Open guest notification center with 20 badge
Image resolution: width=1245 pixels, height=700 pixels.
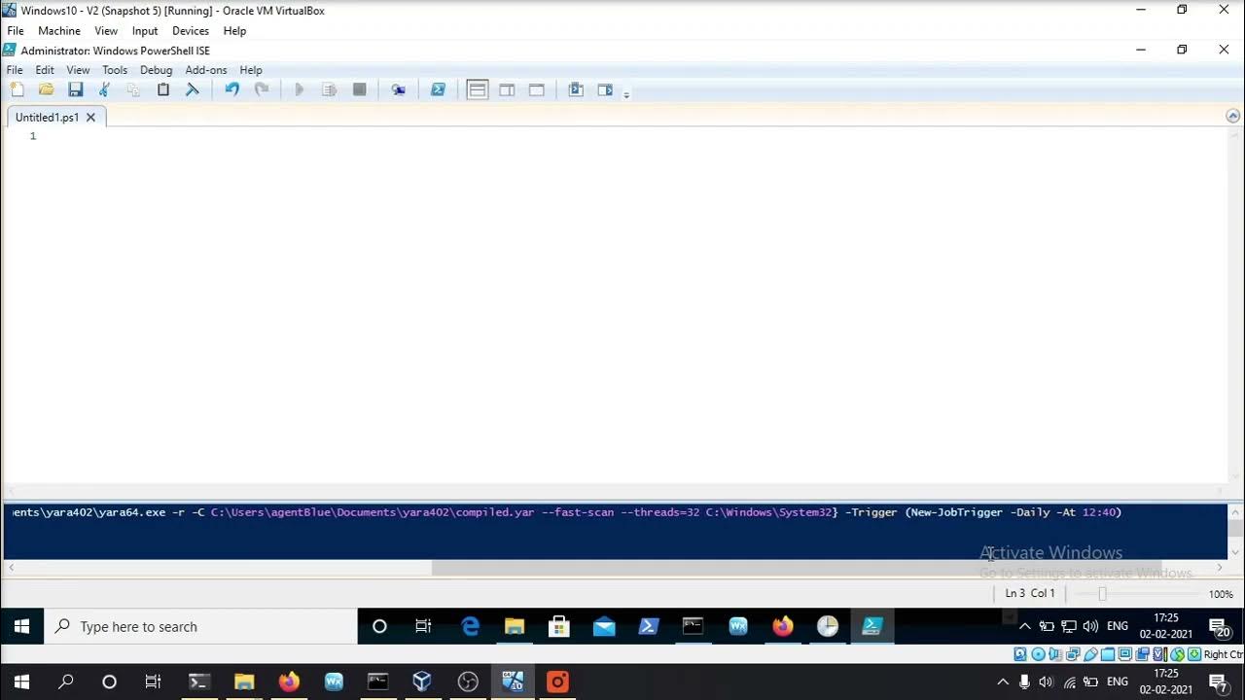coord(1219,628)
